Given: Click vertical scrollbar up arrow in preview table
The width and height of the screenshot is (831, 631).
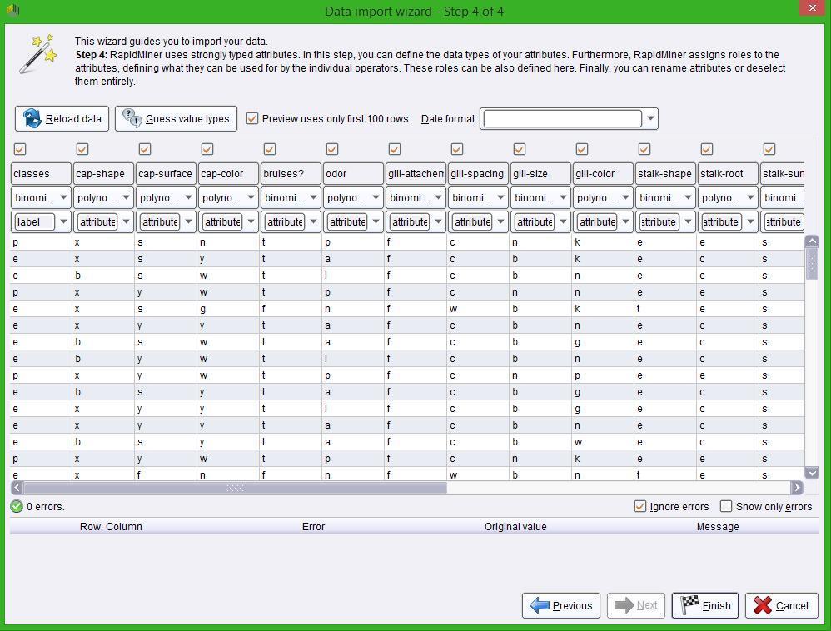Looking at the screenshot, I should 811,241.
